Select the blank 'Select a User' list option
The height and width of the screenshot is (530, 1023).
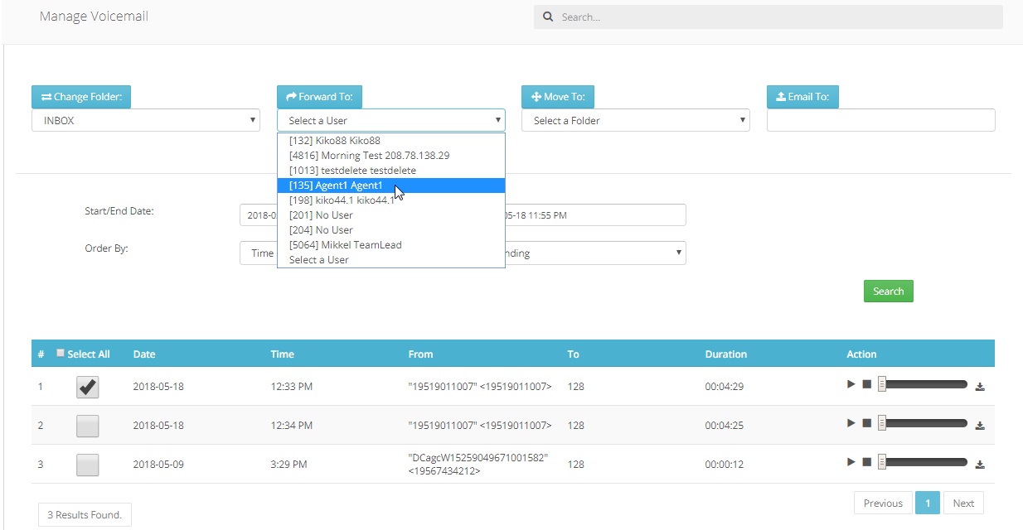391,260
